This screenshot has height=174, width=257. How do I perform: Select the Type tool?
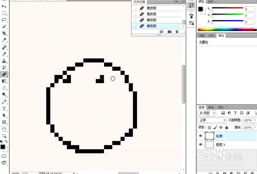(x=4, y=109)
